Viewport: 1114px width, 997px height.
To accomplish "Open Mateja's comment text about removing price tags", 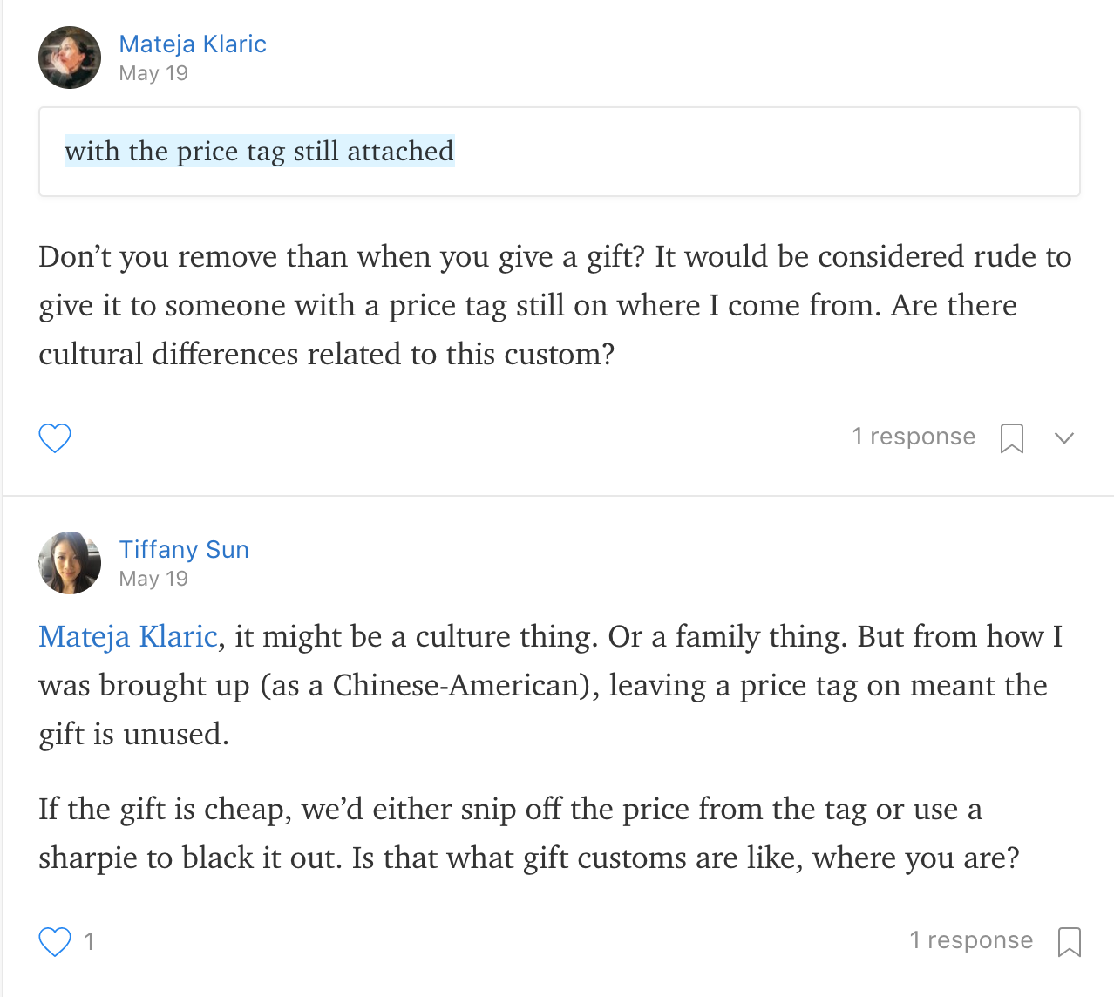I will click(554, 306).
